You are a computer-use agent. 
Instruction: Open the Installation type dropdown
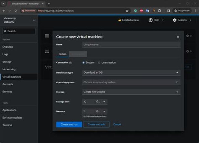(x=131, y=73)
